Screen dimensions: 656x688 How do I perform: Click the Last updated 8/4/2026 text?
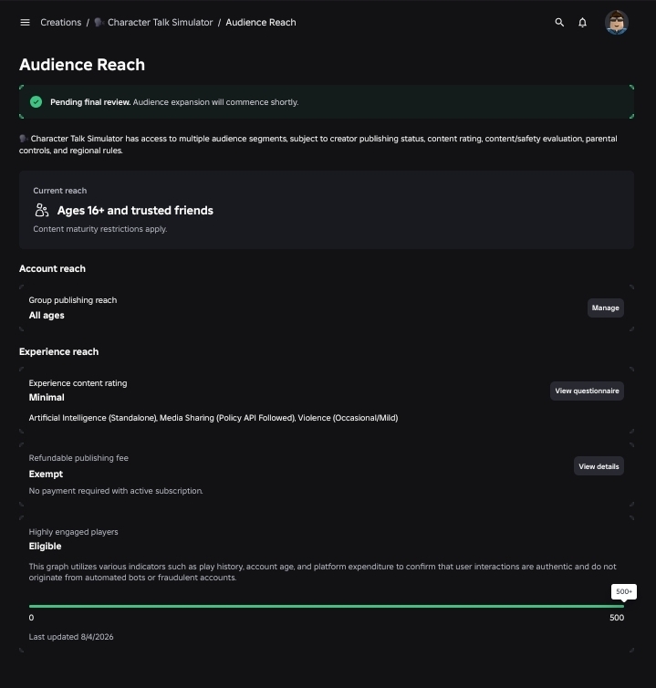click(x=71, y=637)
